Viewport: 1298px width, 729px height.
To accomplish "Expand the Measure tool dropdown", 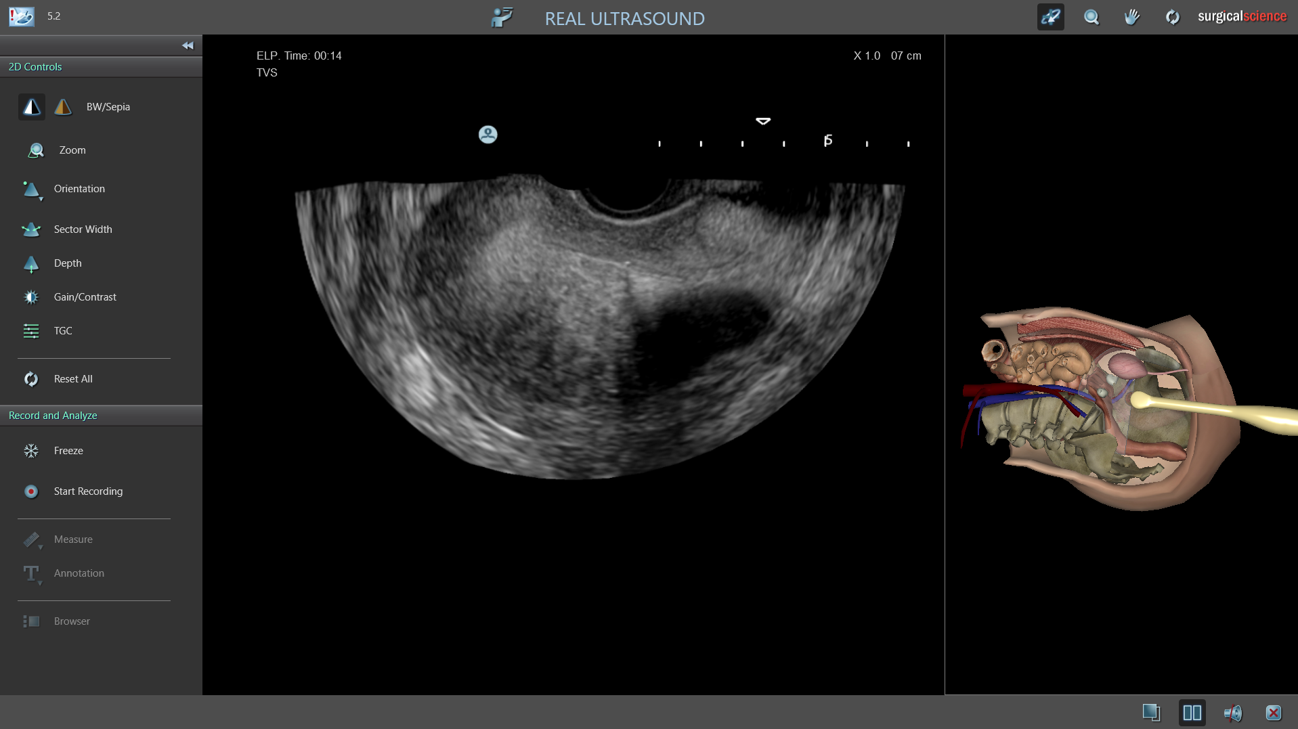I will click(x=32, y=540).
